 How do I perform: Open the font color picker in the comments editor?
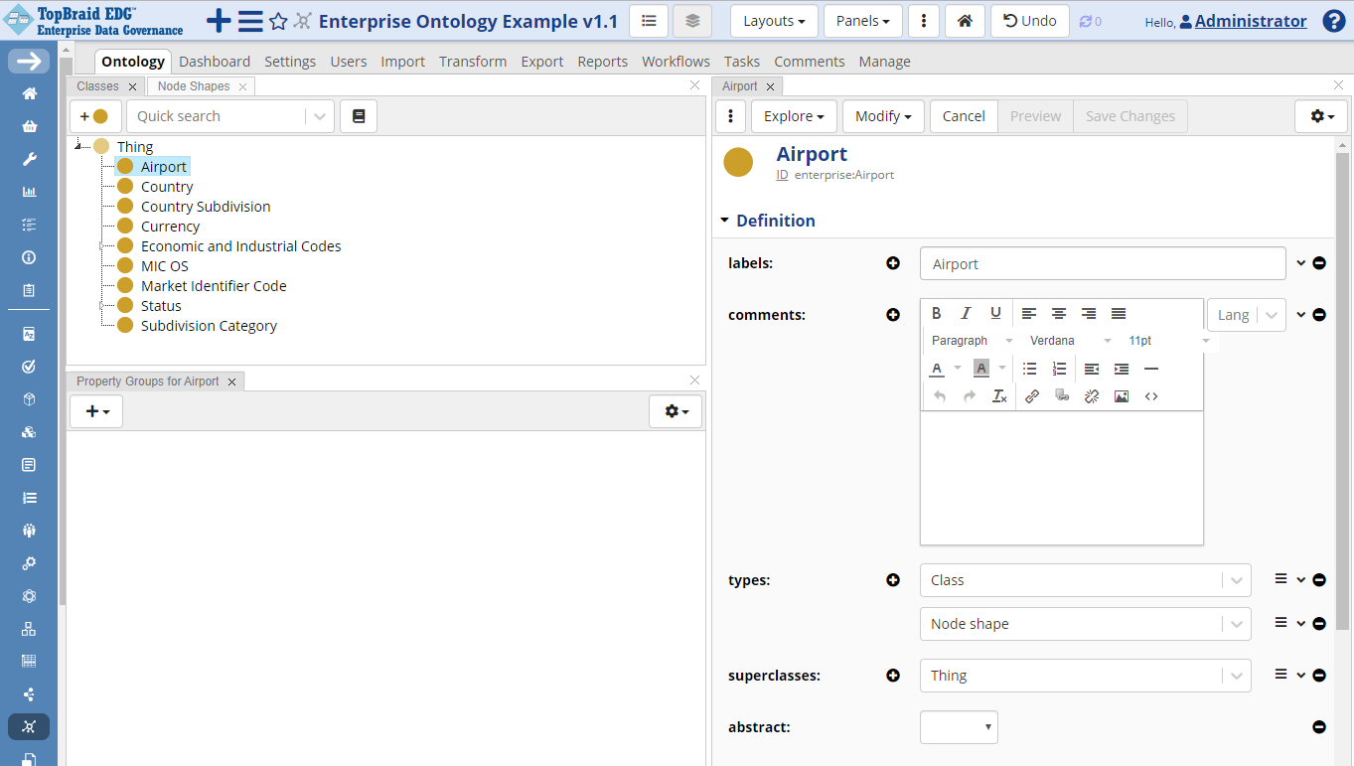pyautogui.click(x=936, y=368)
